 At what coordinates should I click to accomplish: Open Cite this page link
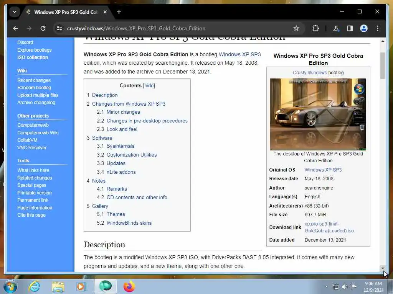[31, 215]
